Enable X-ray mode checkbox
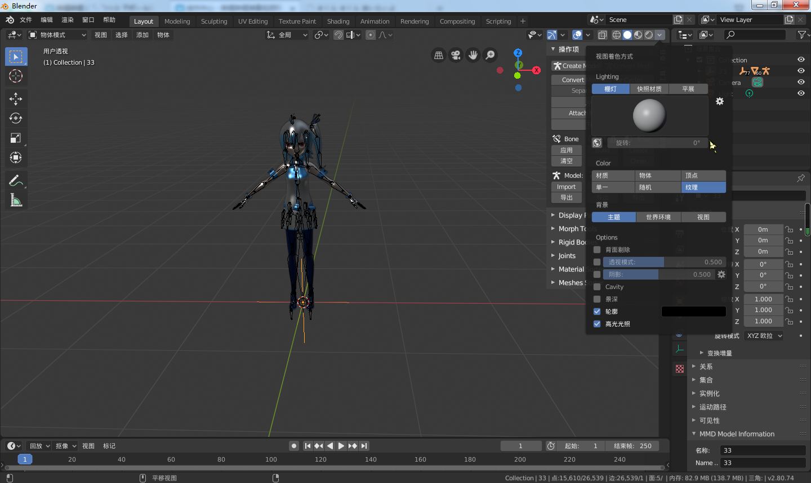 coord(597,262)
